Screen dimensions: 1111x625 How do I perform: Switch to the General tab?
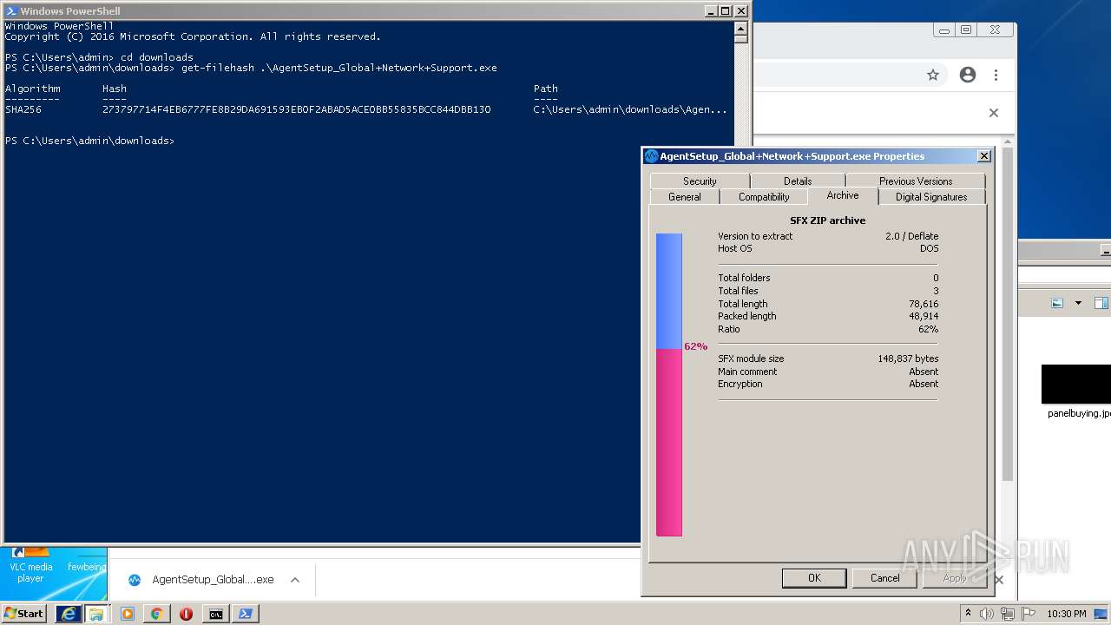click(685, 197)
